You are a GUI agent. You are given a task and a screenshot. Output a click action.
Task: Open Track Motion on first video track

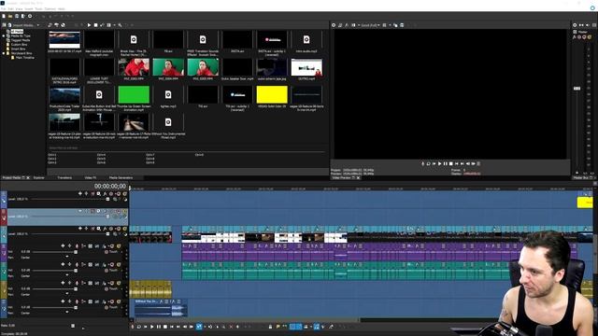pyautogui.click(x=99, y=194)
